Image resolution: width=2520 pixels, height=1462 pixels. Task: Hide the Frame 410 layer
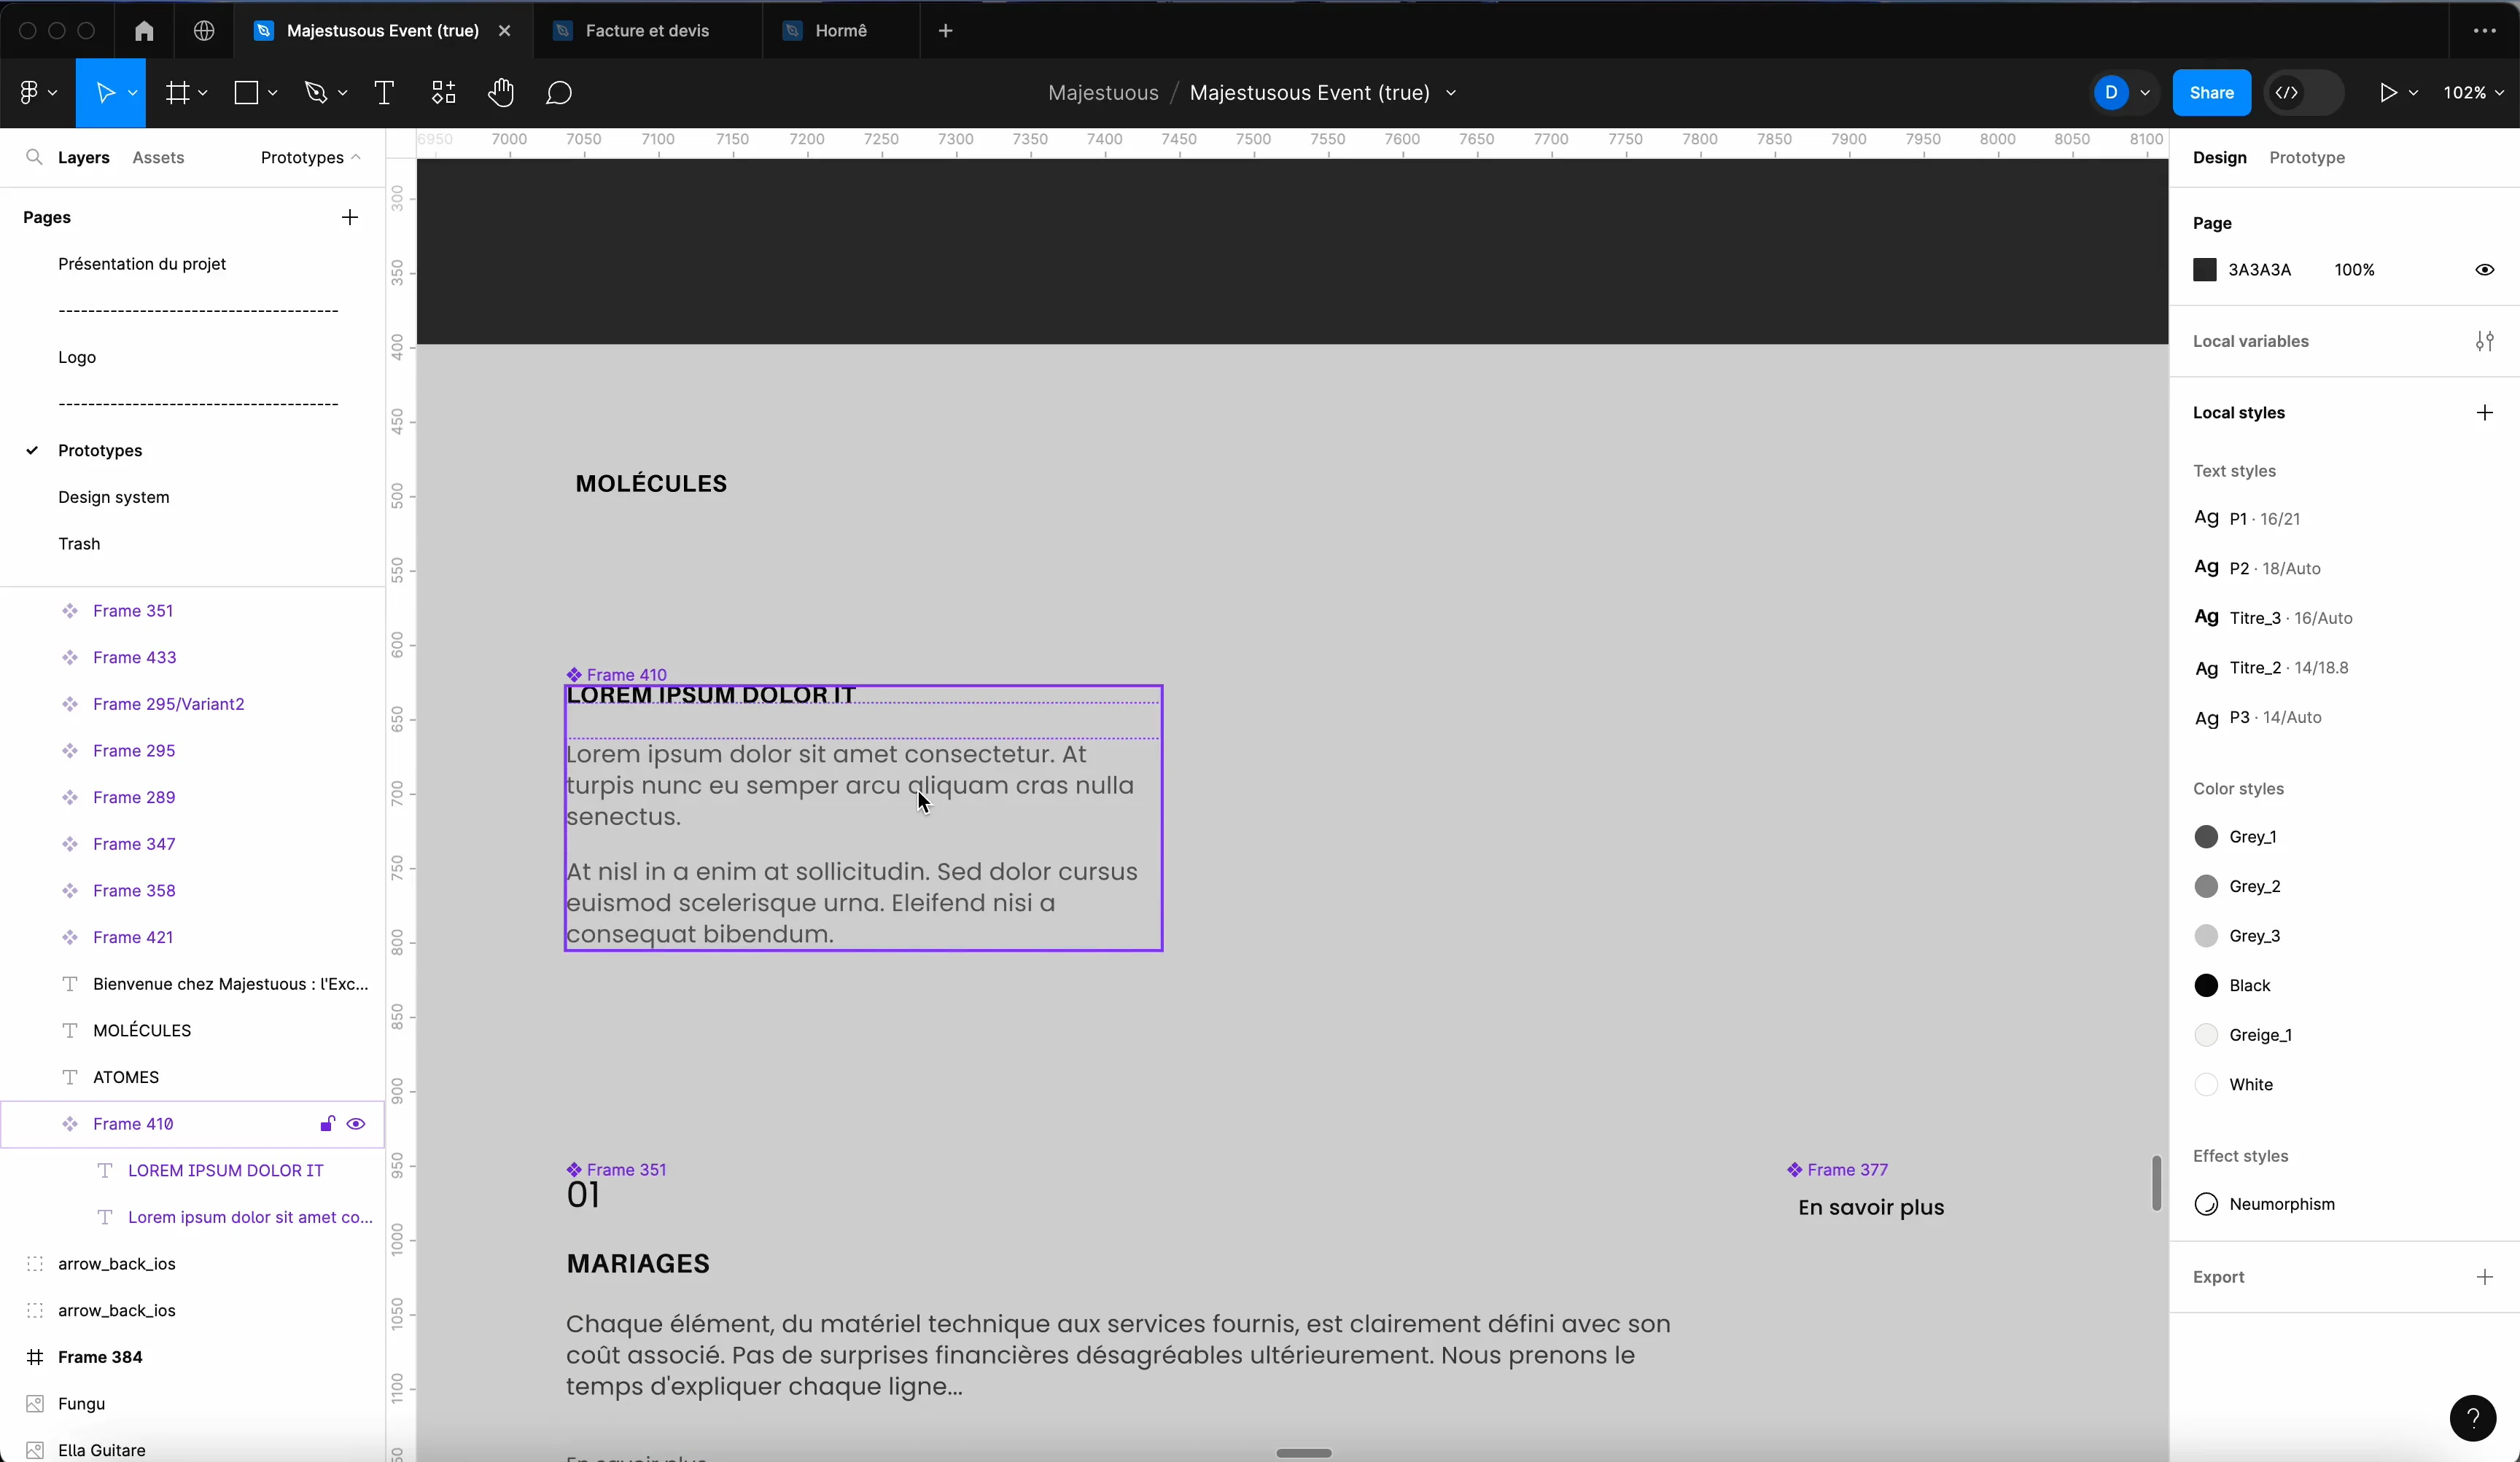pos(356,1125)
